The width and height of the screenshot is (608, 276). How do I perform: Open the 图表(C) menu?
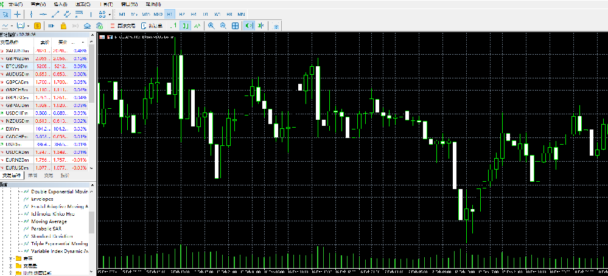[83, 5]
